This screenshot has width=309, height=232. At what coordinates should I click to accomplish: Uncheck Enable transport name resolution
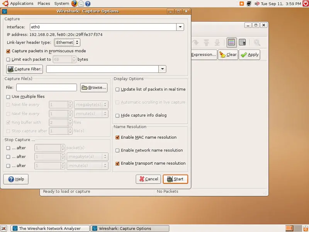(x=117, y=163)
